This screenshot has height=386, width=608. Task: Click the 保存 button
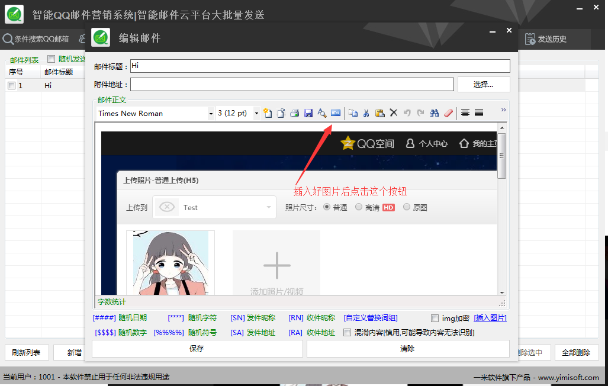click(197, 348)
